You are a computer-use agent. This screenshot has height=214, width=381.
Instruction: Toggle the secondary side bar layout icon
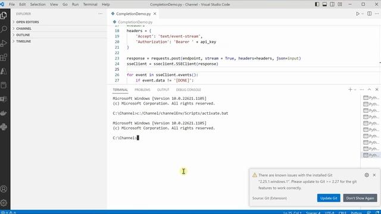click(x=332, y=4)
